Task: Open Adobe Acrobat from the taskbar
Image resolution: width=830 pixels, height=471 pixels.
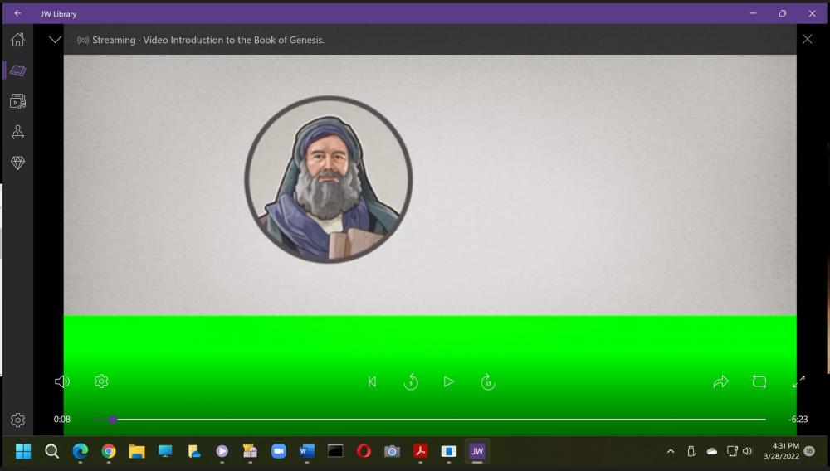Action: point(420,451)
